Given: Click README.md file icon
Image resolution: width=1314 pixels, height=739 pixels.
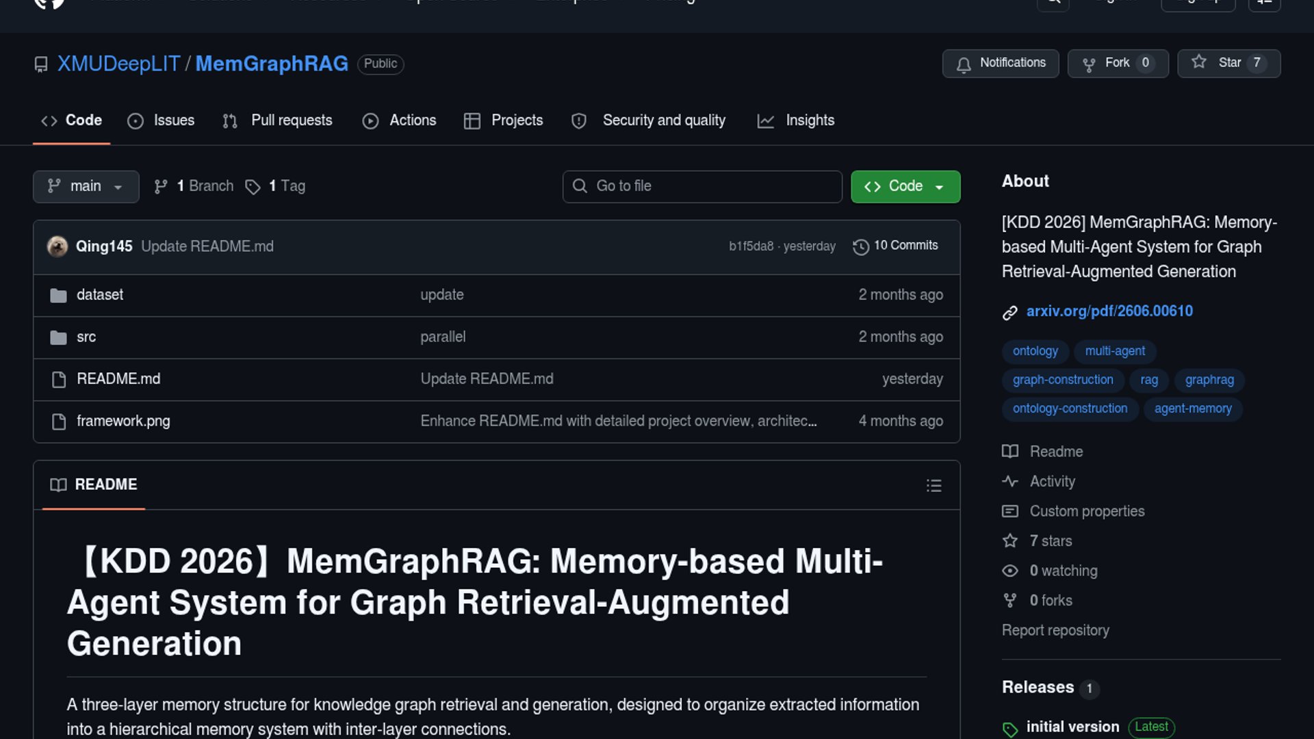Looking at the screenshot, I should tap(59, 380).
